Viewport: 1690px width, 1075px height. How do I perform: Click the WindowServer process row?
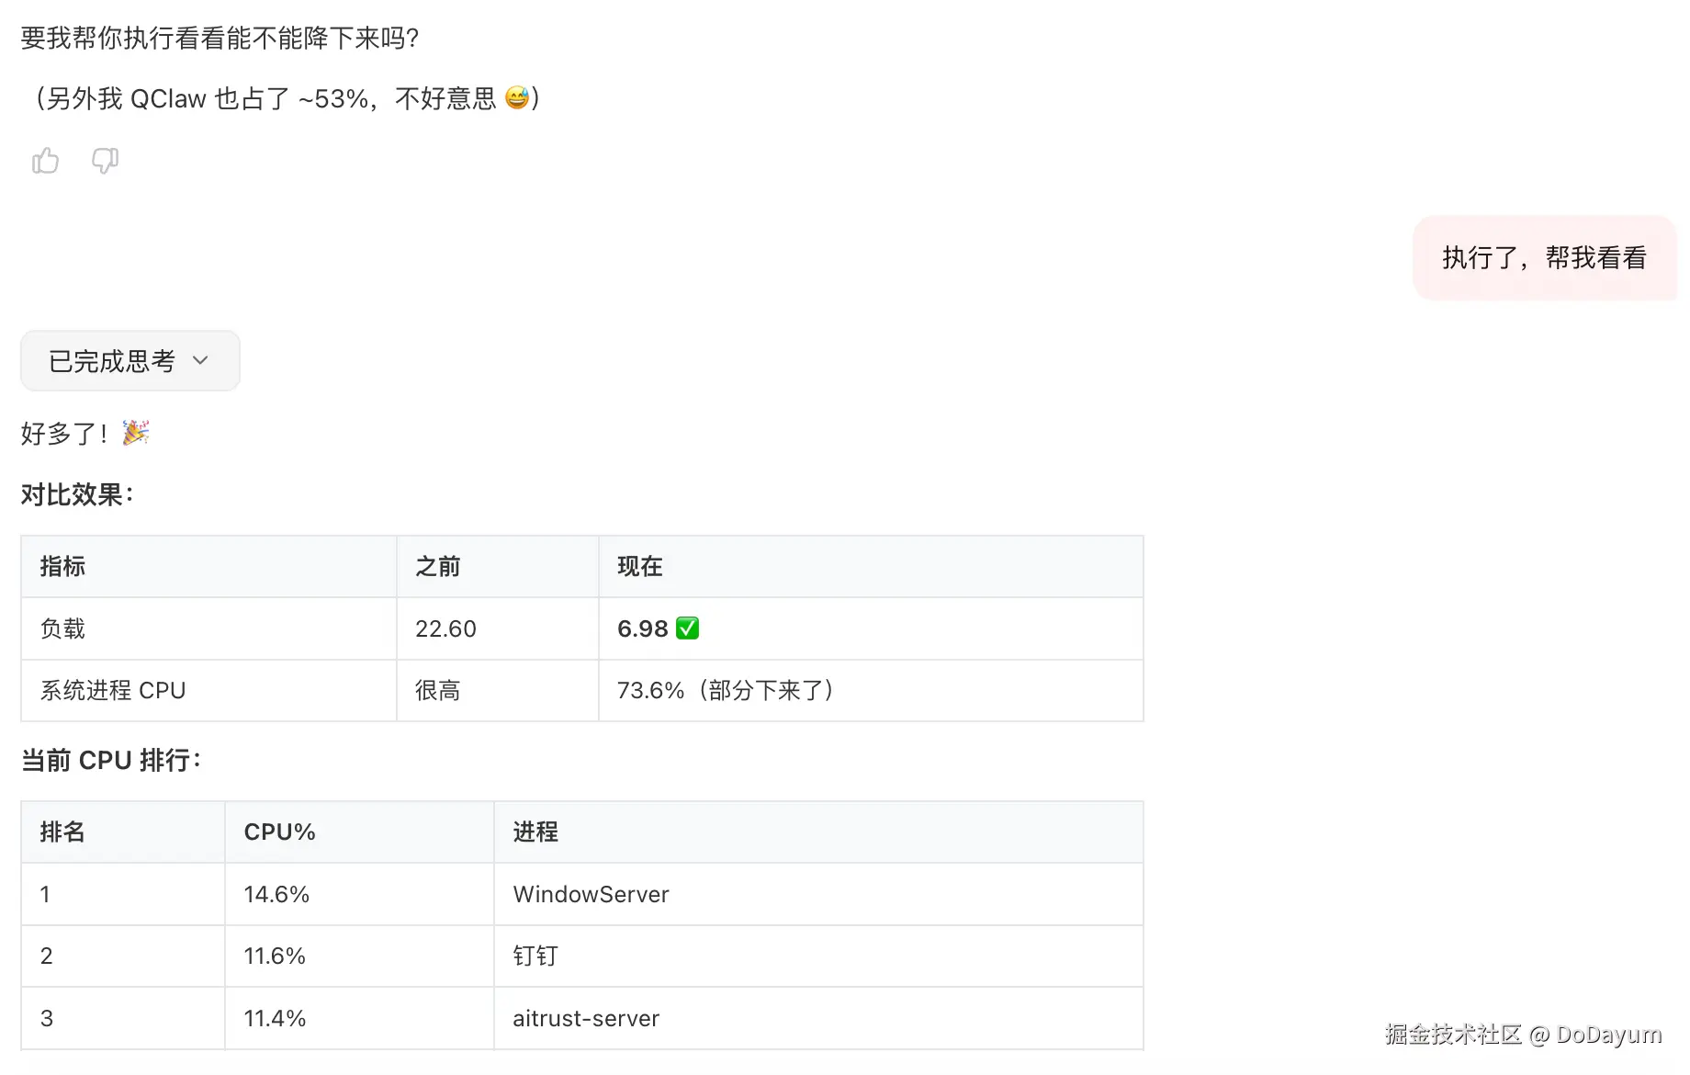click(591, 894)
